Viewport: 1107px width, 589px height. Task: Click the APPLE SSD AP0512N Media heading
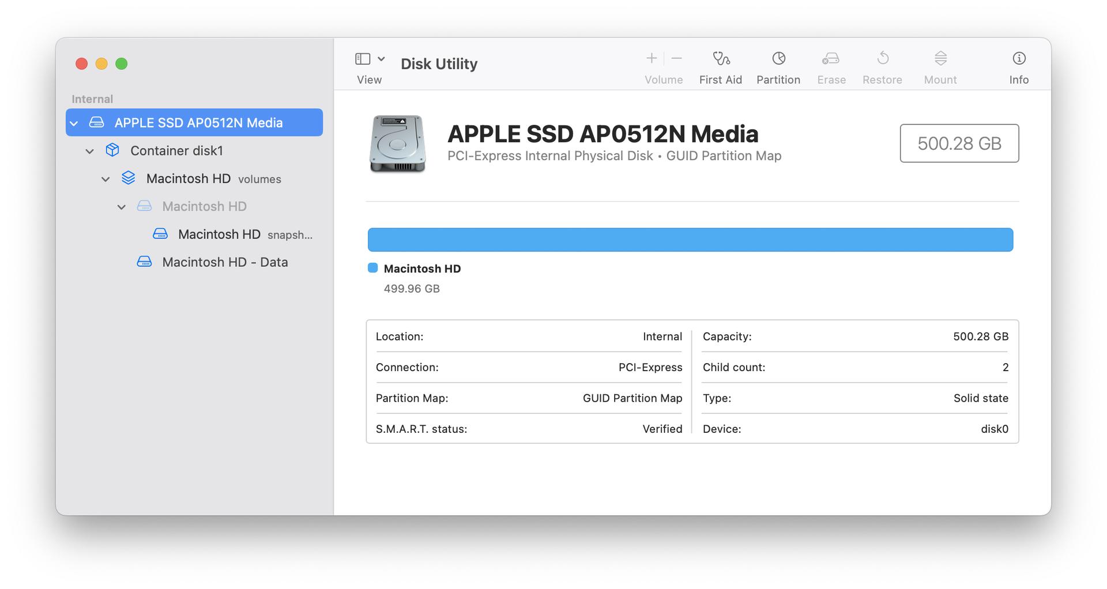tap(603, 134)
